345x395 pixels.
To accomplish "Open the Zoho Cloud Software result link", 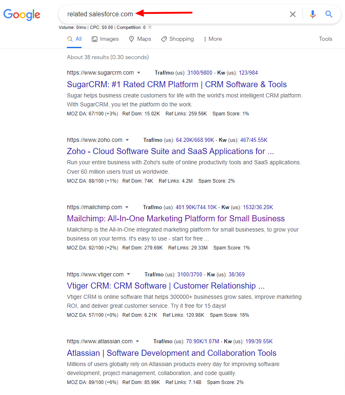I will click(x=170, y=151).
